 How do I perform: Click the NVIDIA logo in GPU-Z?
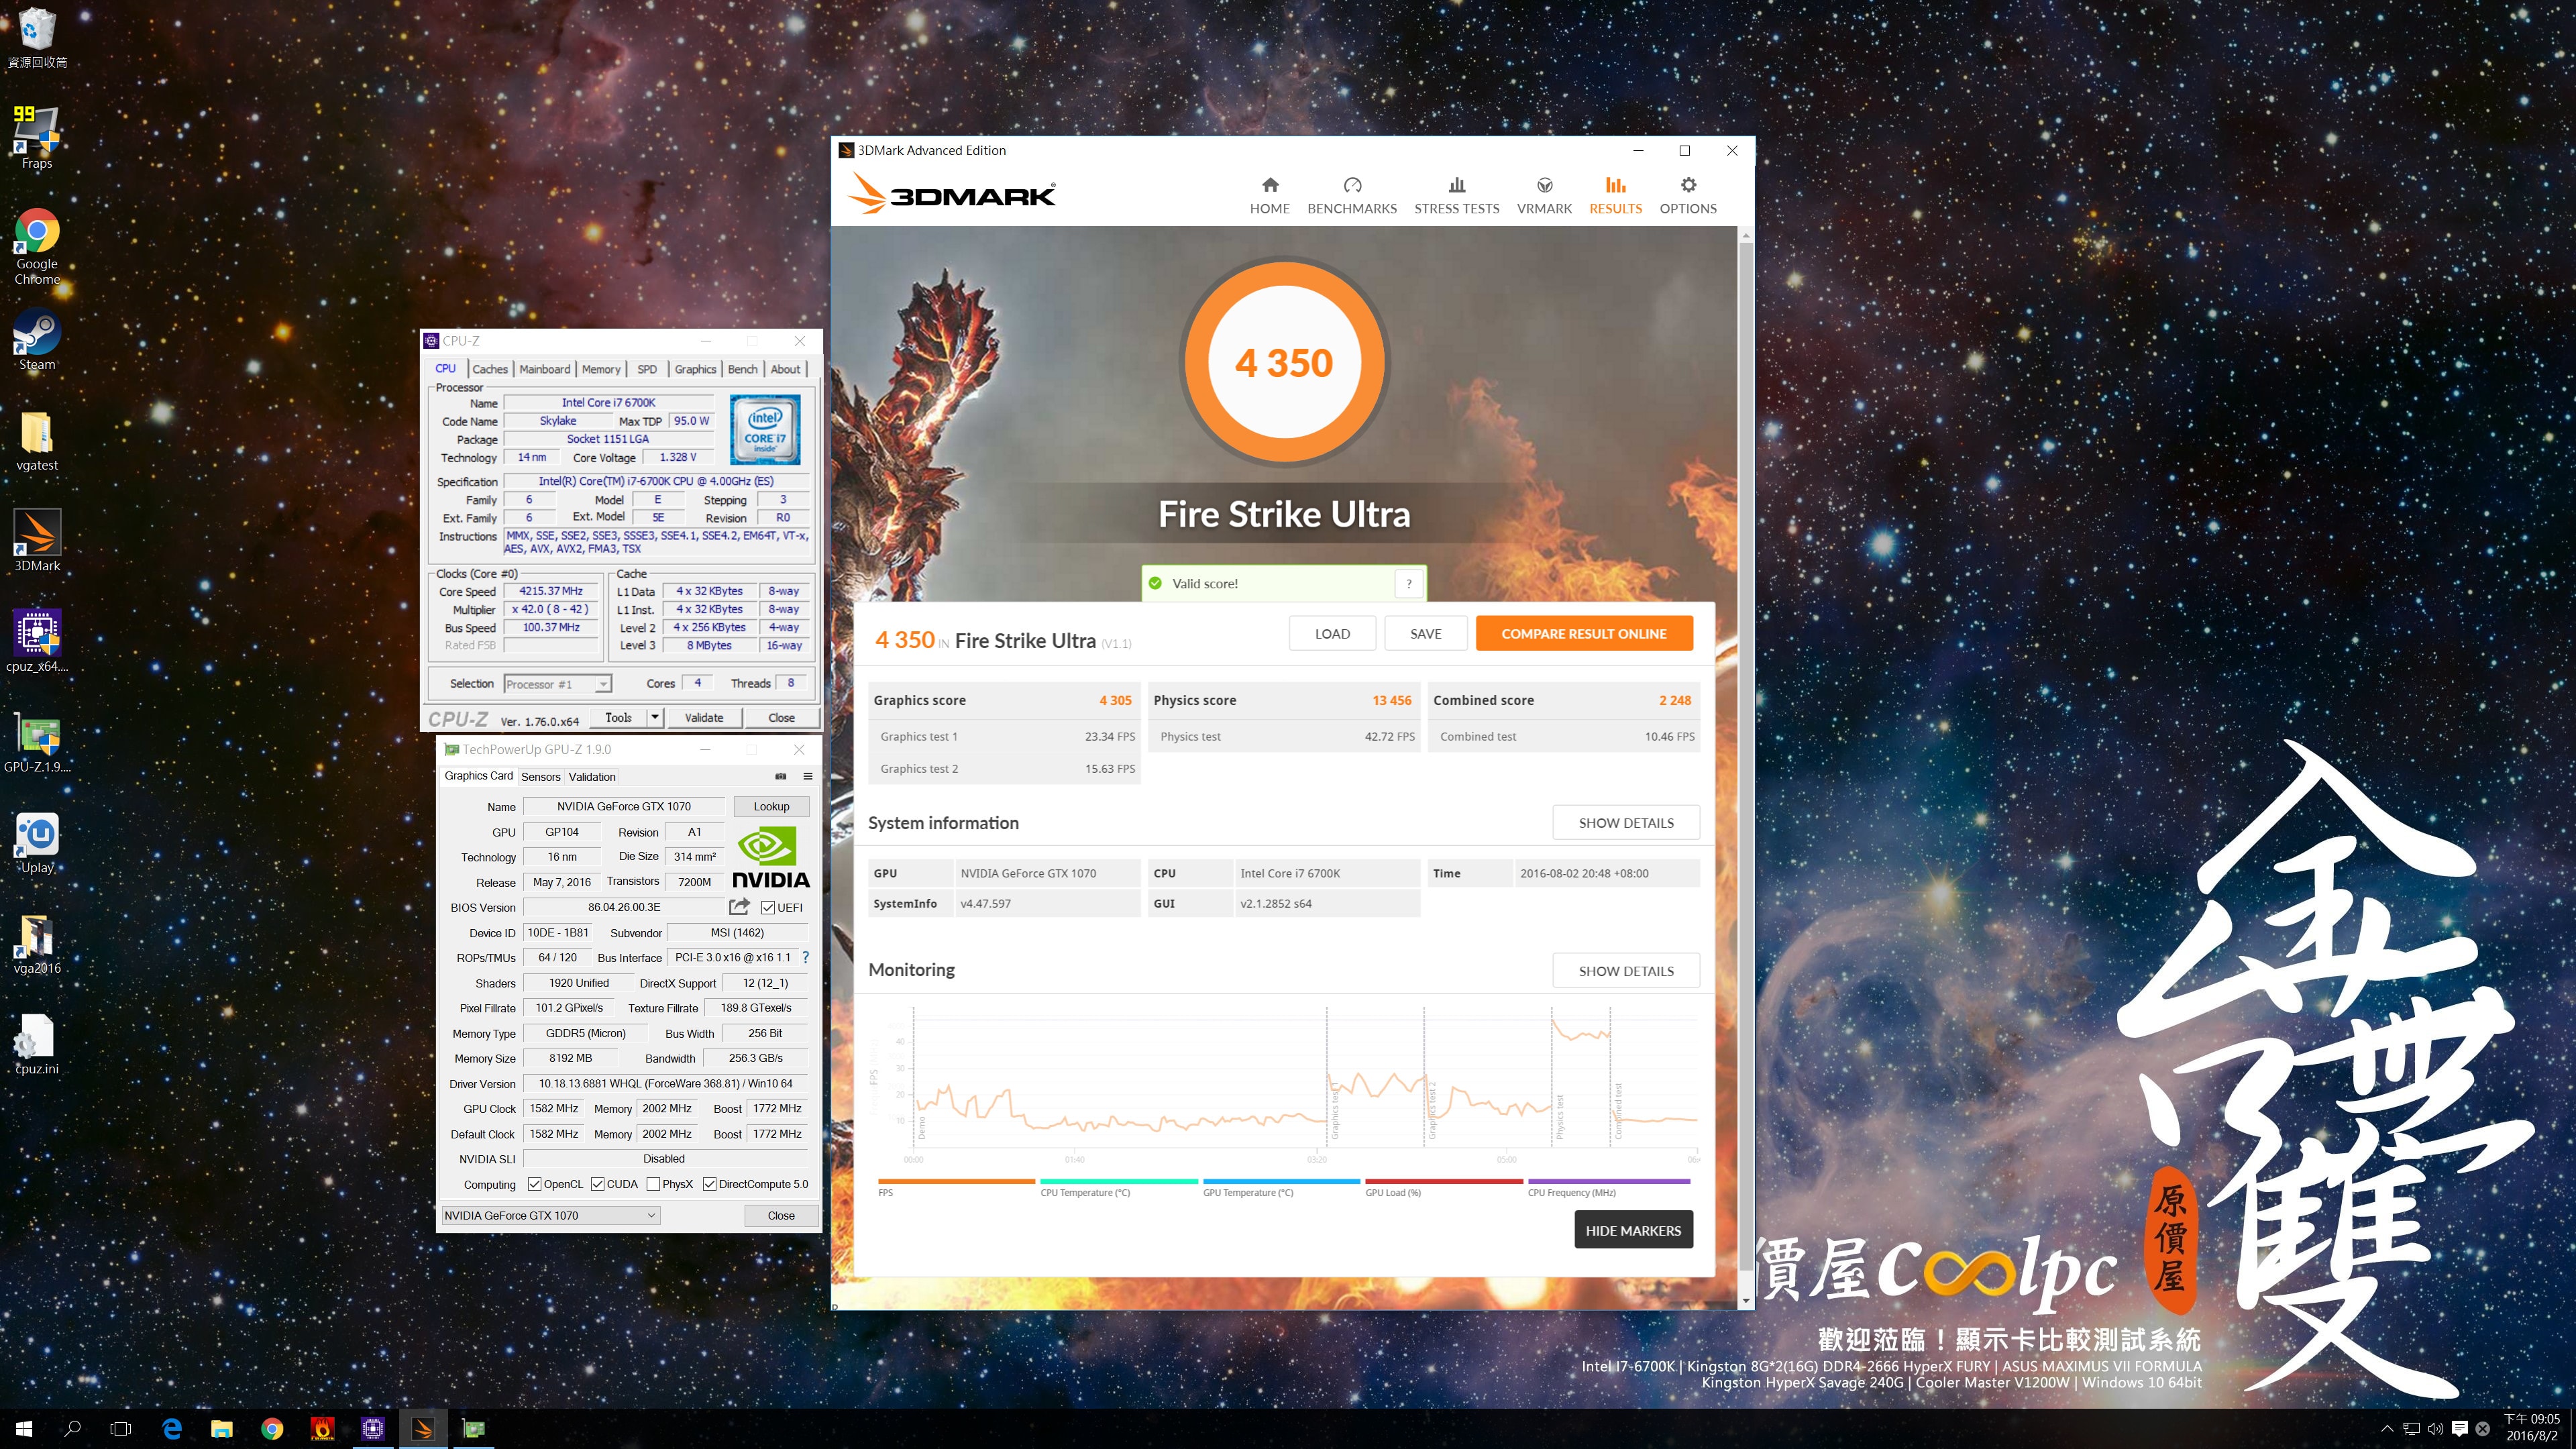[x=771, y=857]
